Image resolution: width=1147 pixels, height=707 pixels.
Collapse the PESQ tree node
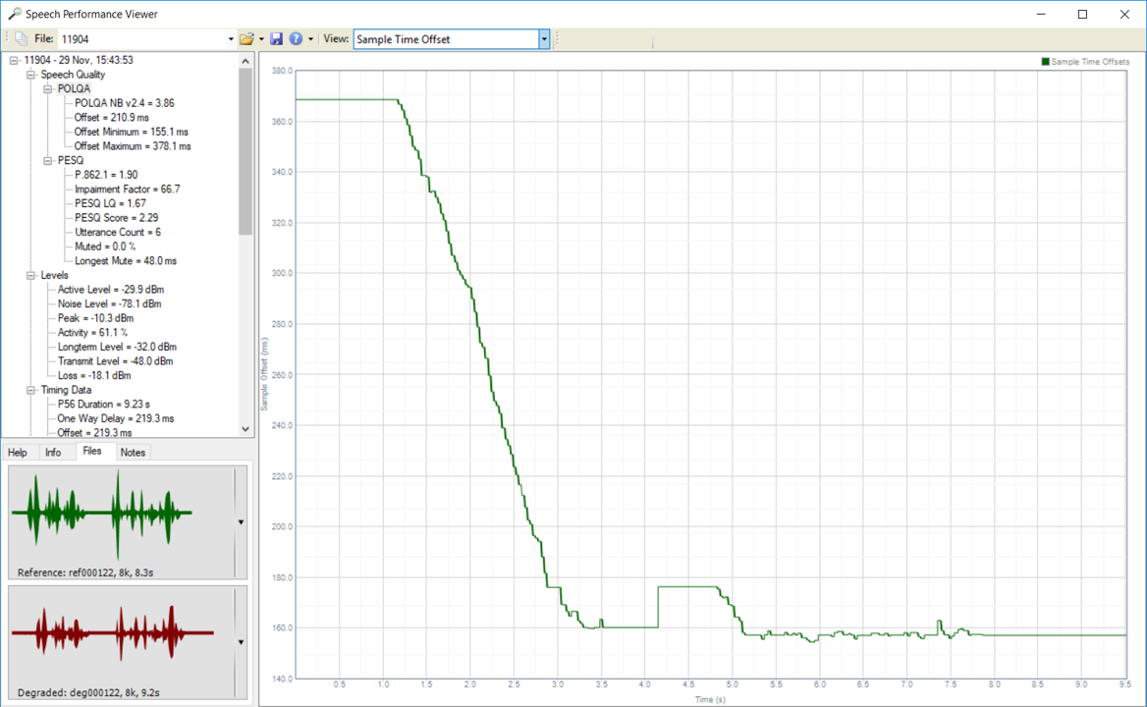(x=48, y=160)
